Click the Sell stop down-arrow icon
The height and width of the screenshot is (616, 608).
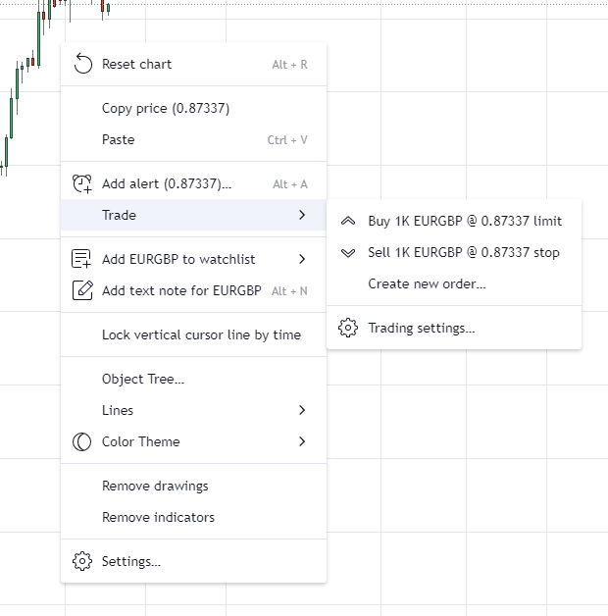click(x=348, y=253)
